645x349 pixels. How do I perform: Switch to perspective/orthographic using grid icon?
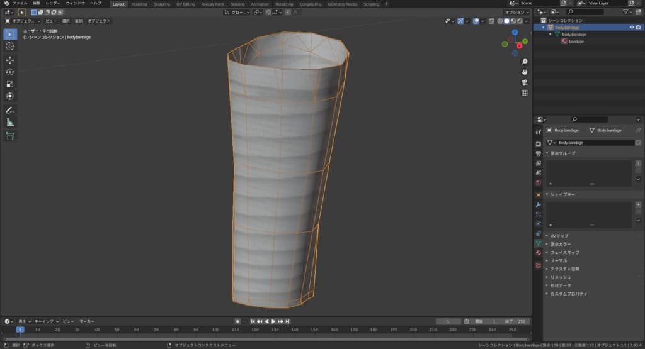(x=524, y=93)
